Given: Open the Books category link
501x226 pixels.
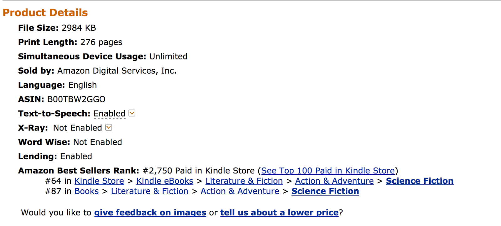Looking at the screenshot, I should coord(87,191).
